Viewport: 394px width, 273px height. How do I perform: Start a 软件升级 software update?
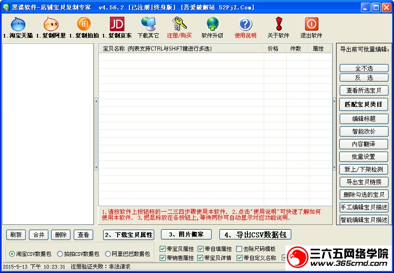pos(212,27)
